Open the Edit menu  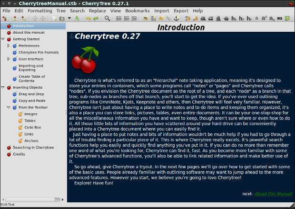19,11
